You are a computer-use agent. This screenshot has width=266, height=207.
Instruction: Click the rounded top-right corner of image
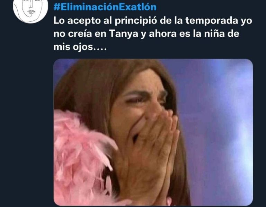click(249, 63)
